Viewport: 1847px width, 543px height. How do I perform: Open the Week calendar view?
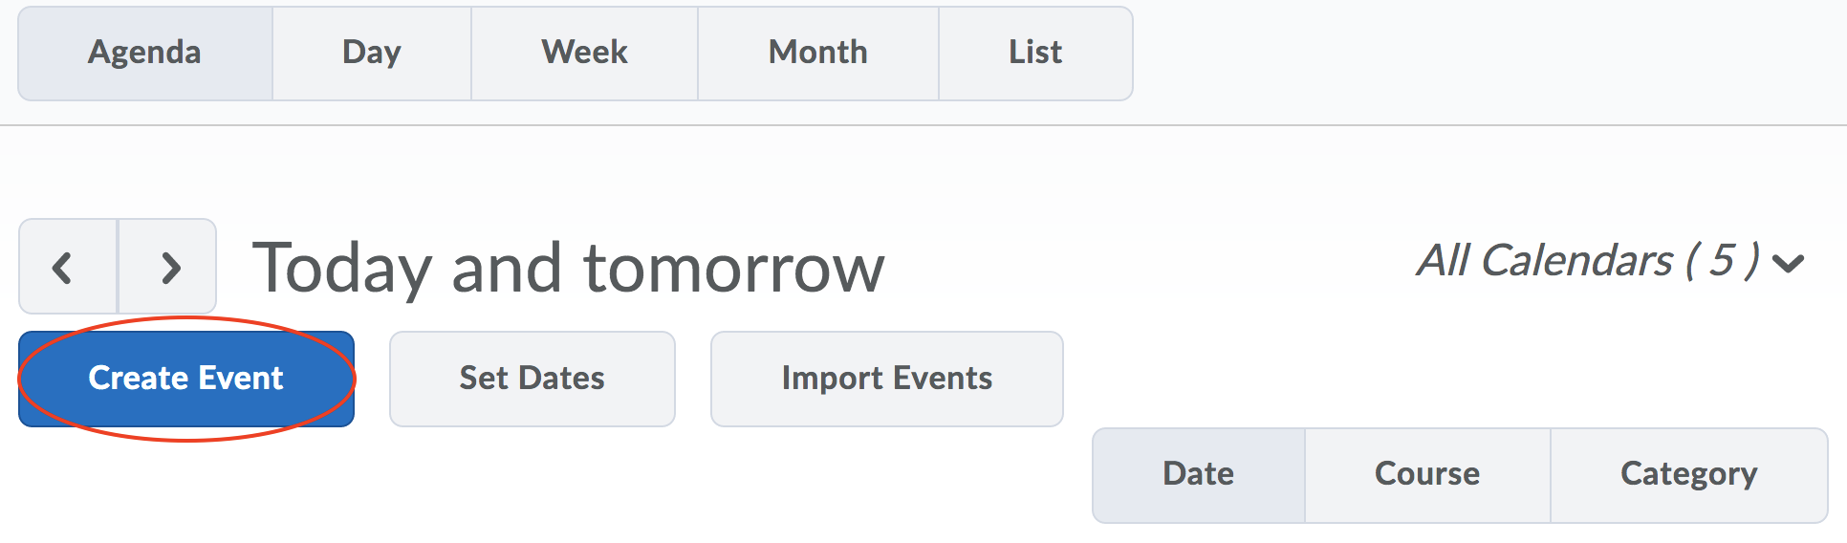584,53
